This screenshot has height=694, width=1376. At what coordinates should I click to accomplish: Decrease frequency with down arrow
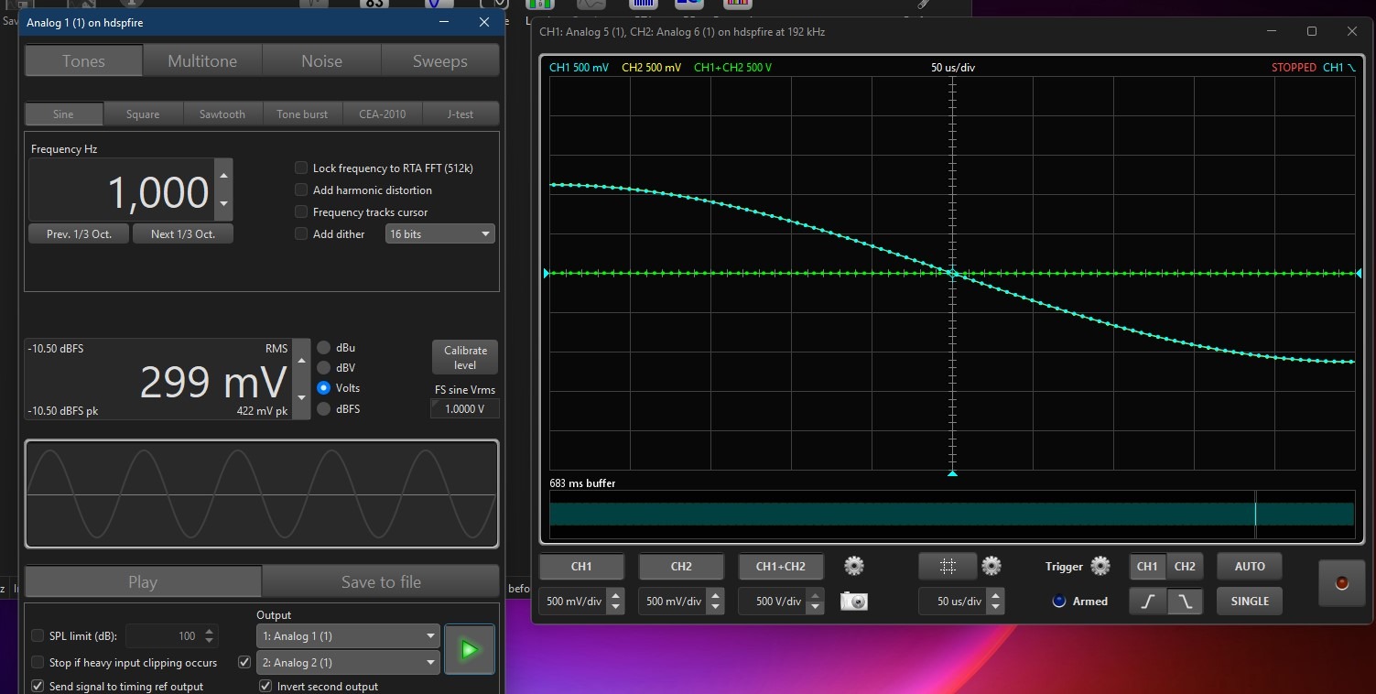(x=223, y=205)
